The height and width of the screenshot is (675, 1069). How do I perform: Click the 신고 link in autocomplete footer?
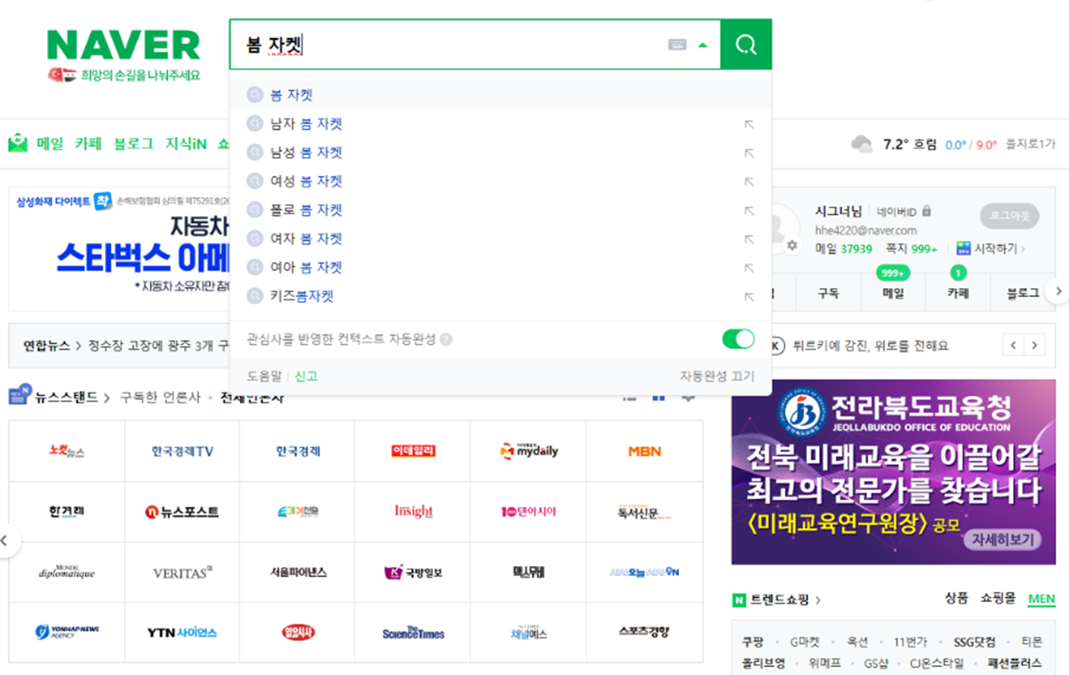(x=306, y=376)
